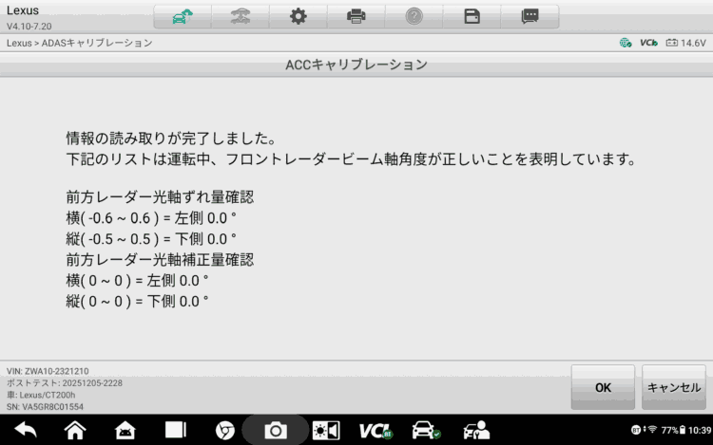Open the VCI connection icon in bottom bar
The height and width of the screenshot is (445, 713).
[x=376, y=430]
